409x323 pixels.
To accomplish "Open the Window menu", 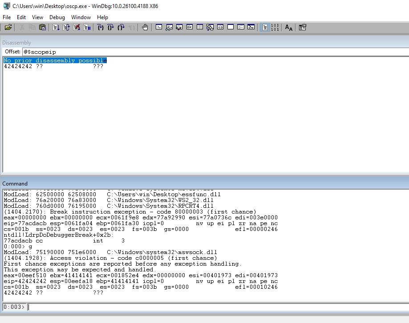I will (81, 17).
